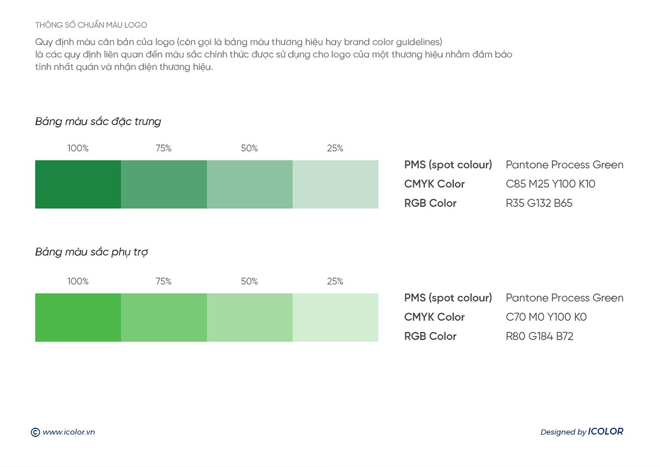This screenshot has width=660, height=467.
Task: Click the "THÔNG SỐ CHUẨN MÀU LOGO" title
Action: [91, 25]
